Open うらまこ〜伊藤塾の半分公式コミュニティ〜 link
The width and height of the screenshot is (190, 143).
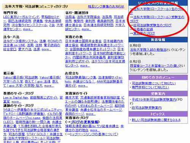(33, 110)
